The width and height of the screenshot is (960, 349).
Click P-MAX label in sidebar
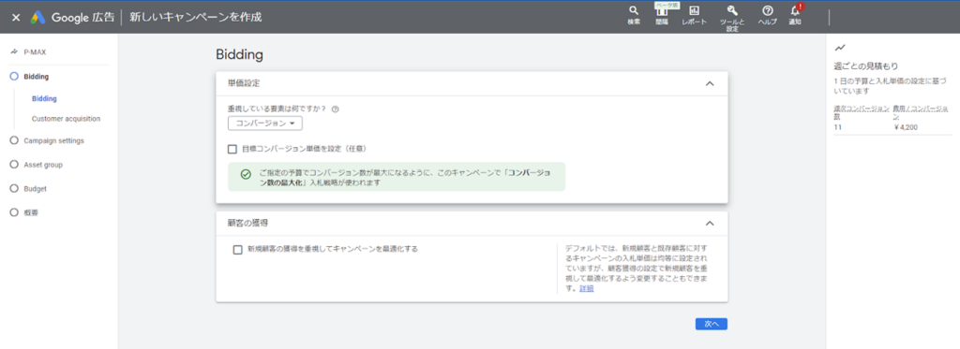35,52
